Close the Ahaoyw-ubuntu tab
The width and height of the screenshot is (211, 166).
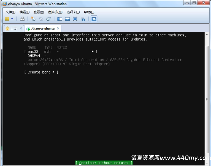tap(58, 28)
